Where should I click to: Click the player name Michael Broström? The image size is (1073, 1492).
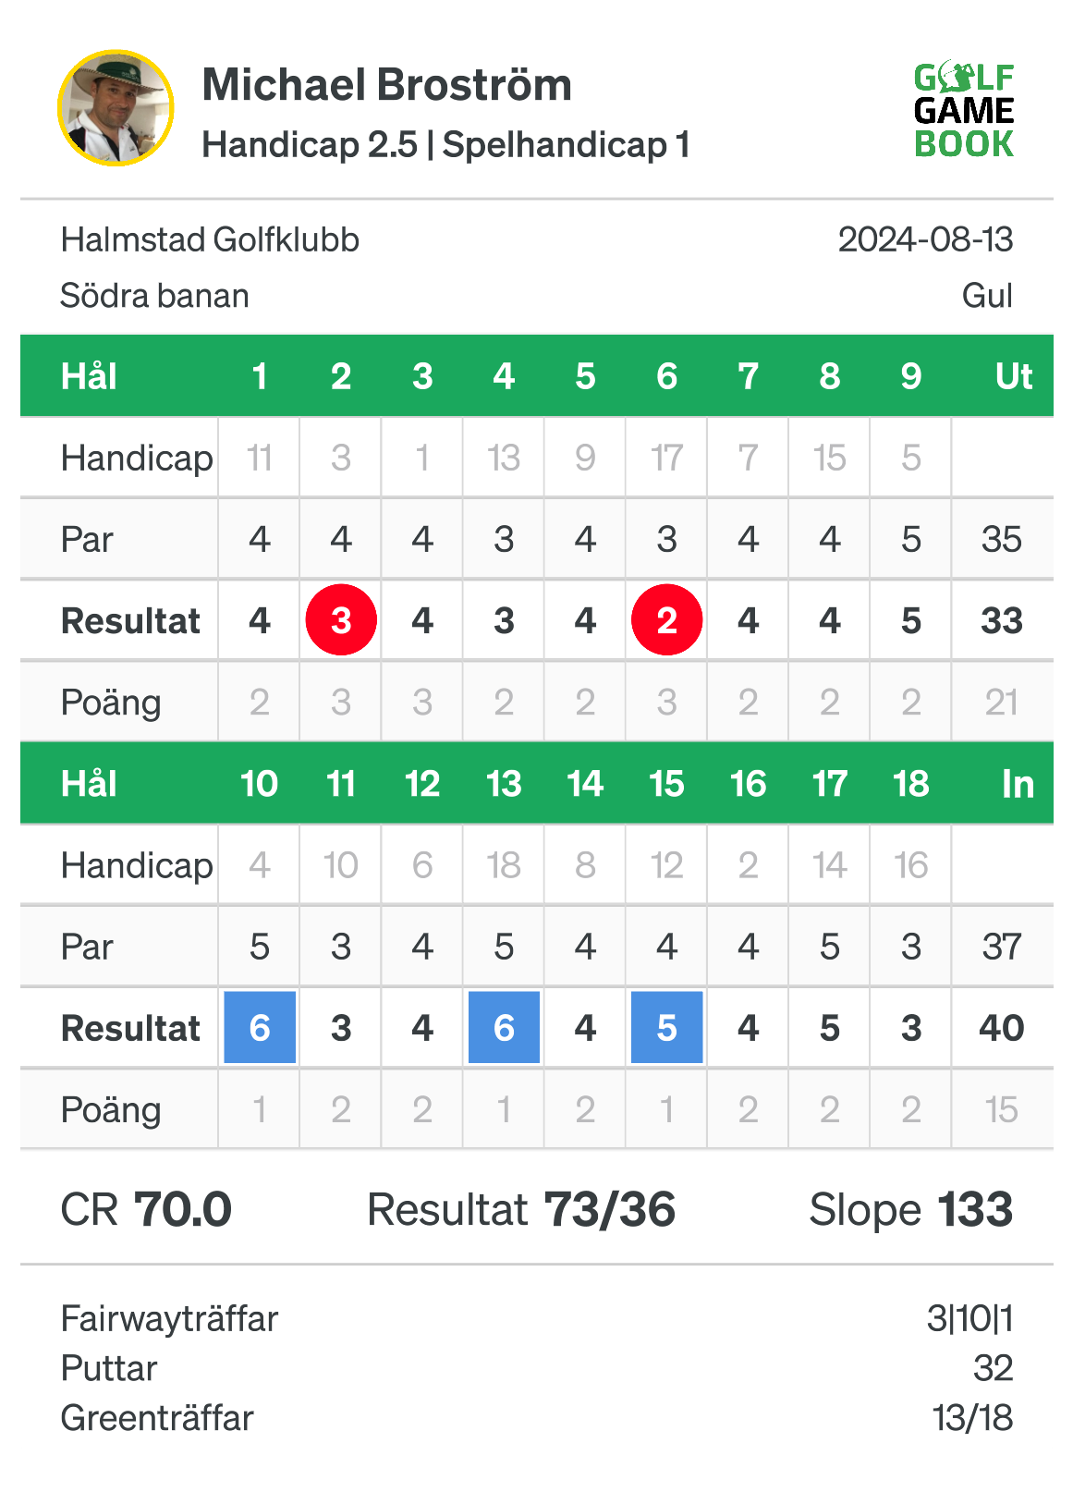(387, 85)
